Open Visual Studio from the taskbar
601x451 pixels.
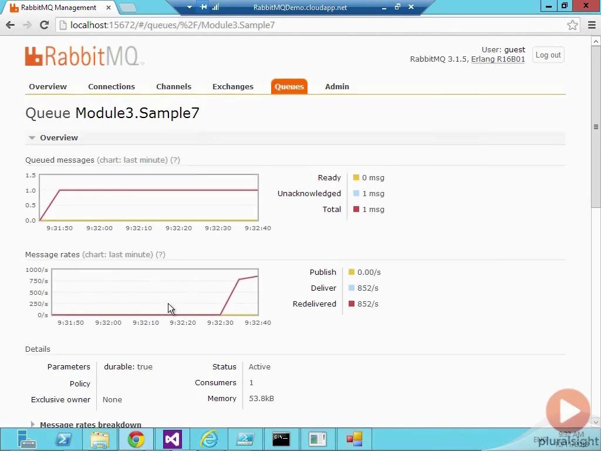point(172,439)
